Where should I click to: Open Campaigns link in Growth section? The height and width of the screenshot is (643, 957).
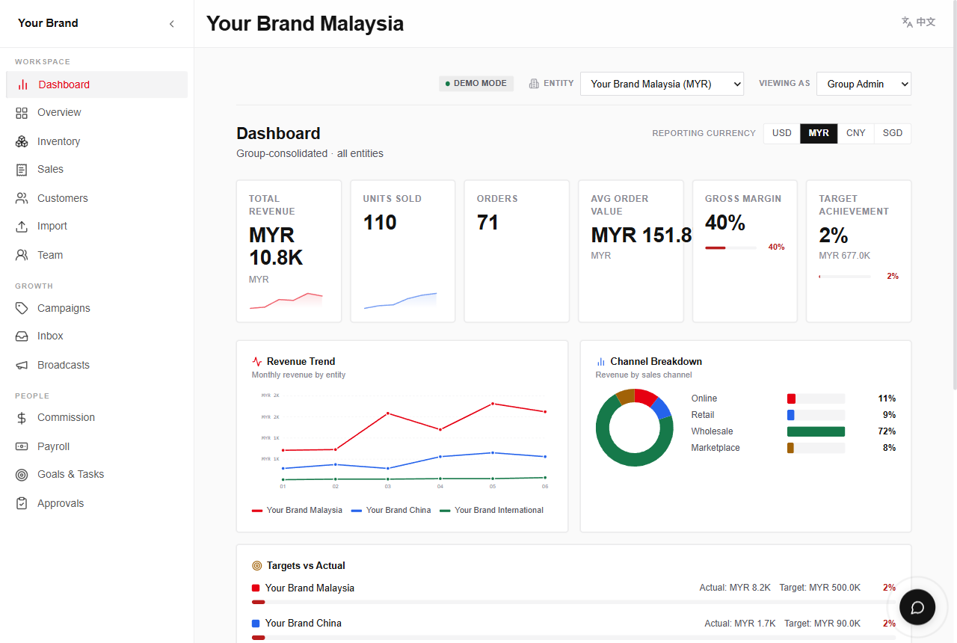(x=96, y=308)
